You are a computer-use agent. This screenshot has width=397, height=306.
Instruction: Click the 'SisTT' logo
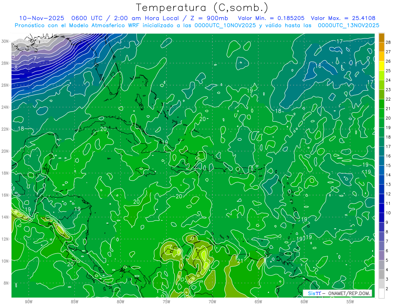314,293
